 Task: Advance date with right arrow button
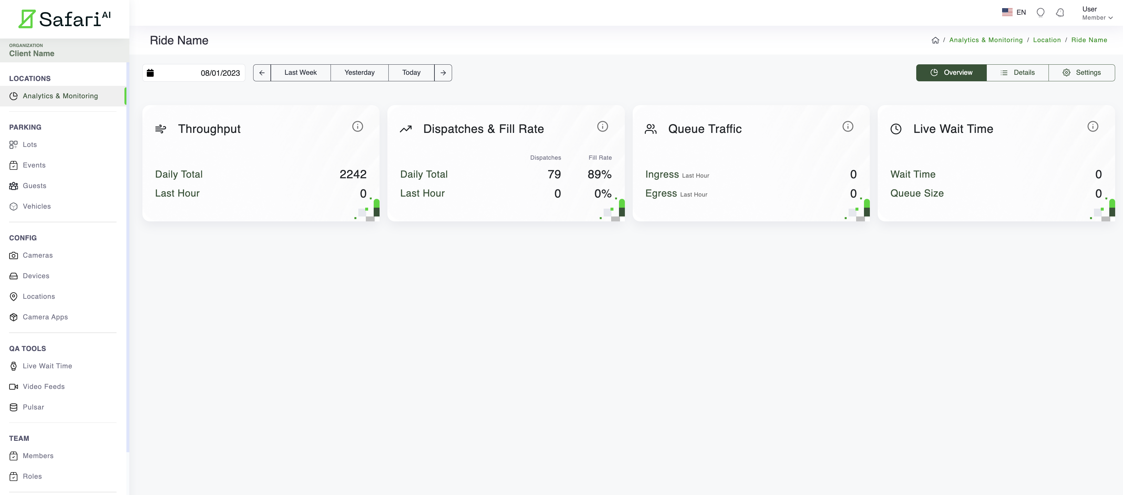443,73
